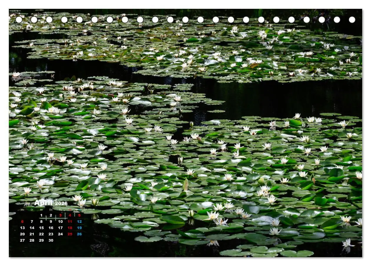Select the year 2026 label
The width and height of the screenshot is (371, 266).
click(x=61, y=203)
